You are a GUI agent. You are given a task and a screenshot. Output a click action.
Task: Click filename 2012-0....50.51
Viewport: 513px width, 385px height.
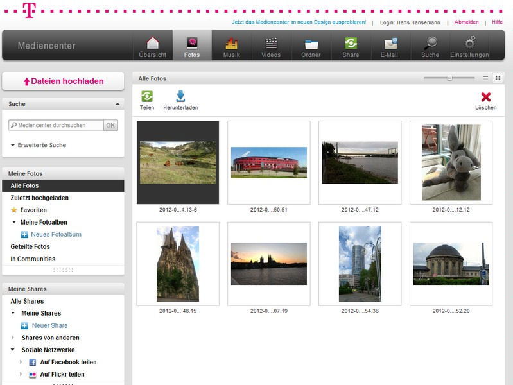269,210
